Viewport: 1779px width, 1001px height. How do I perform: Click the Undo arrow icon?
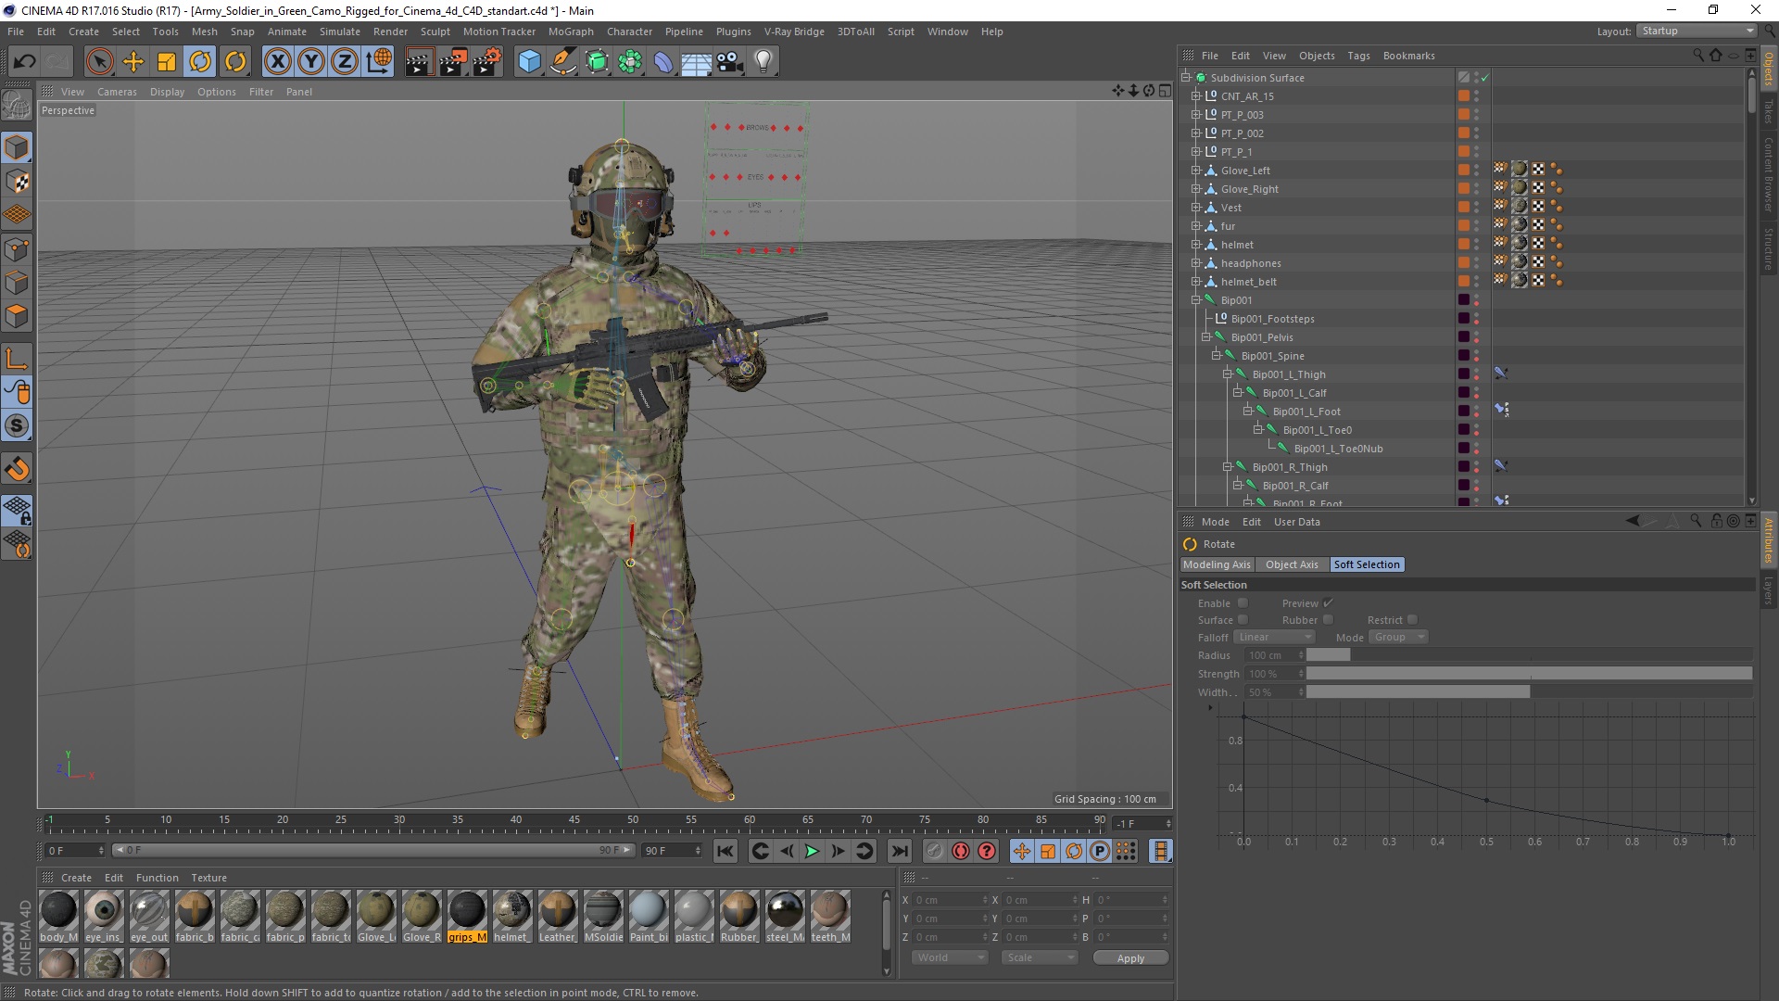pyautogui.click(x=24, y=62)
